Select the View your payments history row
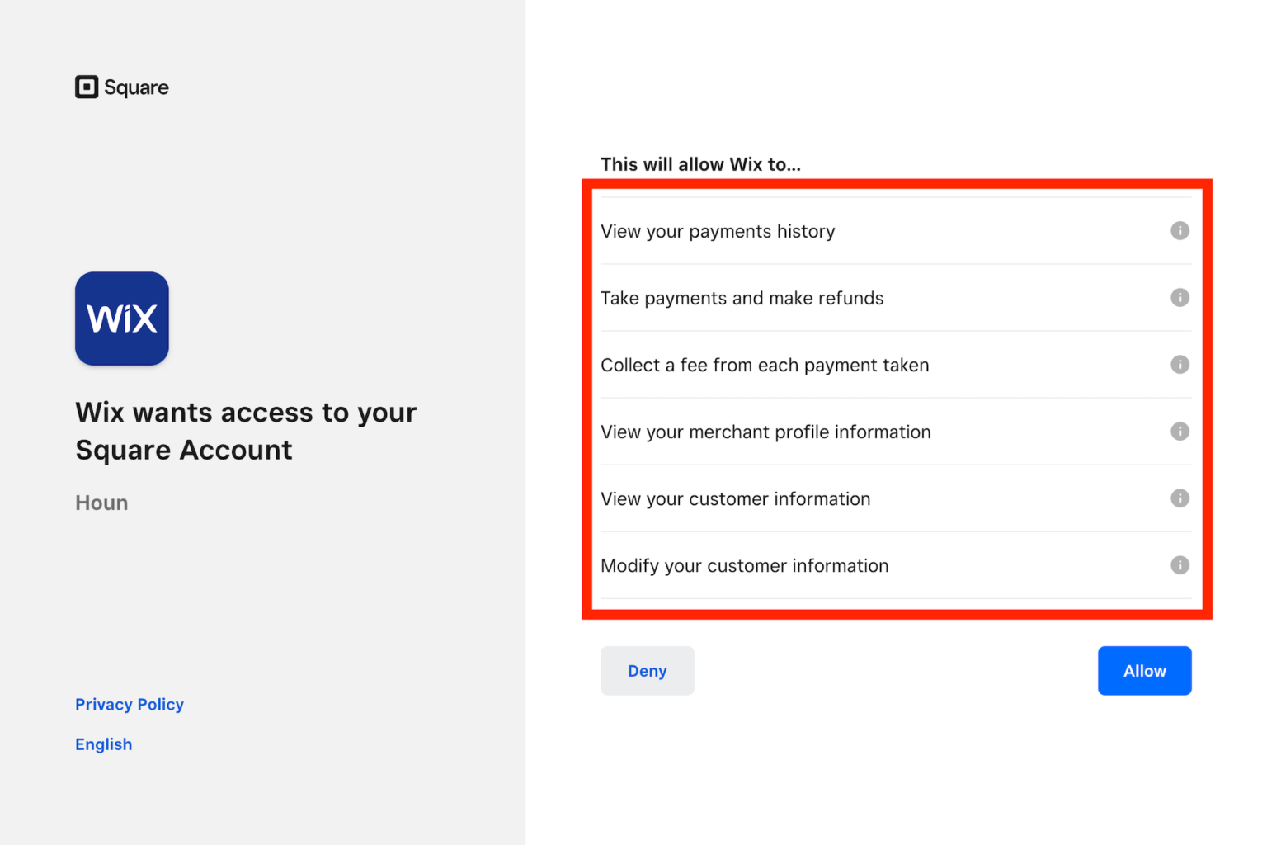This screenshot has width=1267, height=845. [718, 232]
